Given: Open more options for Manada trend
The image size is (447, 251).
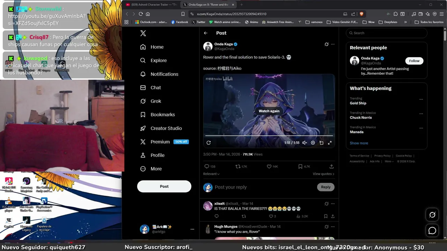Looking at the screenshot, I should click(x=421, y=128).
